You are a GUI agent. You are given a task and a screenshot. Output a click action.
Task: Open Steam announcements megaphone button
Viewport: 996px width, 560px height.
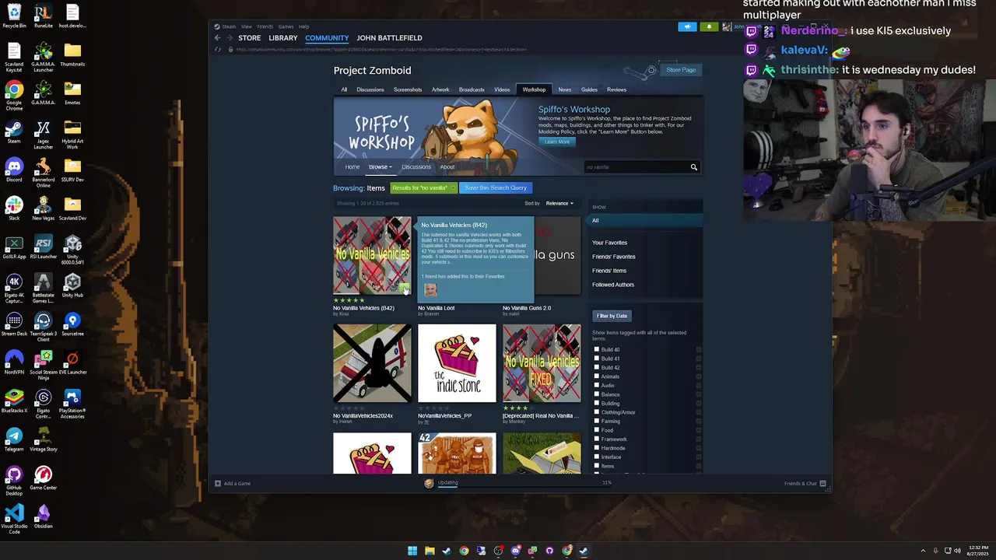click(x=687, y=26)
